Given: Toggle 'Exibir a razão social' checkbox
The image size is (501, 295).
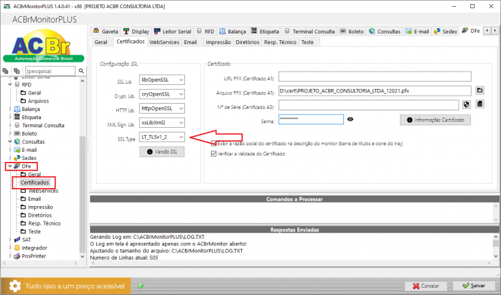Looking at the screenshot, I should [x=214, y=143].
